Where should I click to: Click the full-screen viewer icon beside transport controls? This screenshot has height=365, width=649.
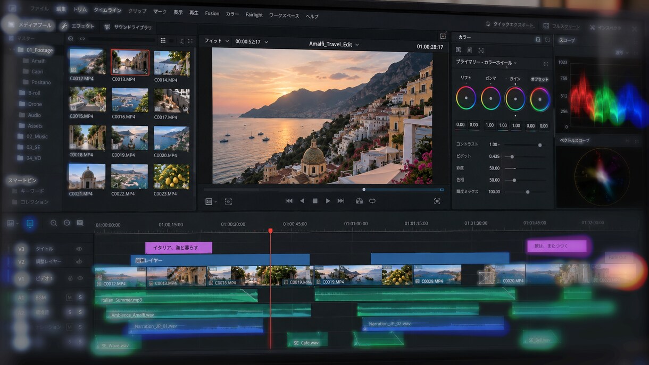437,201
